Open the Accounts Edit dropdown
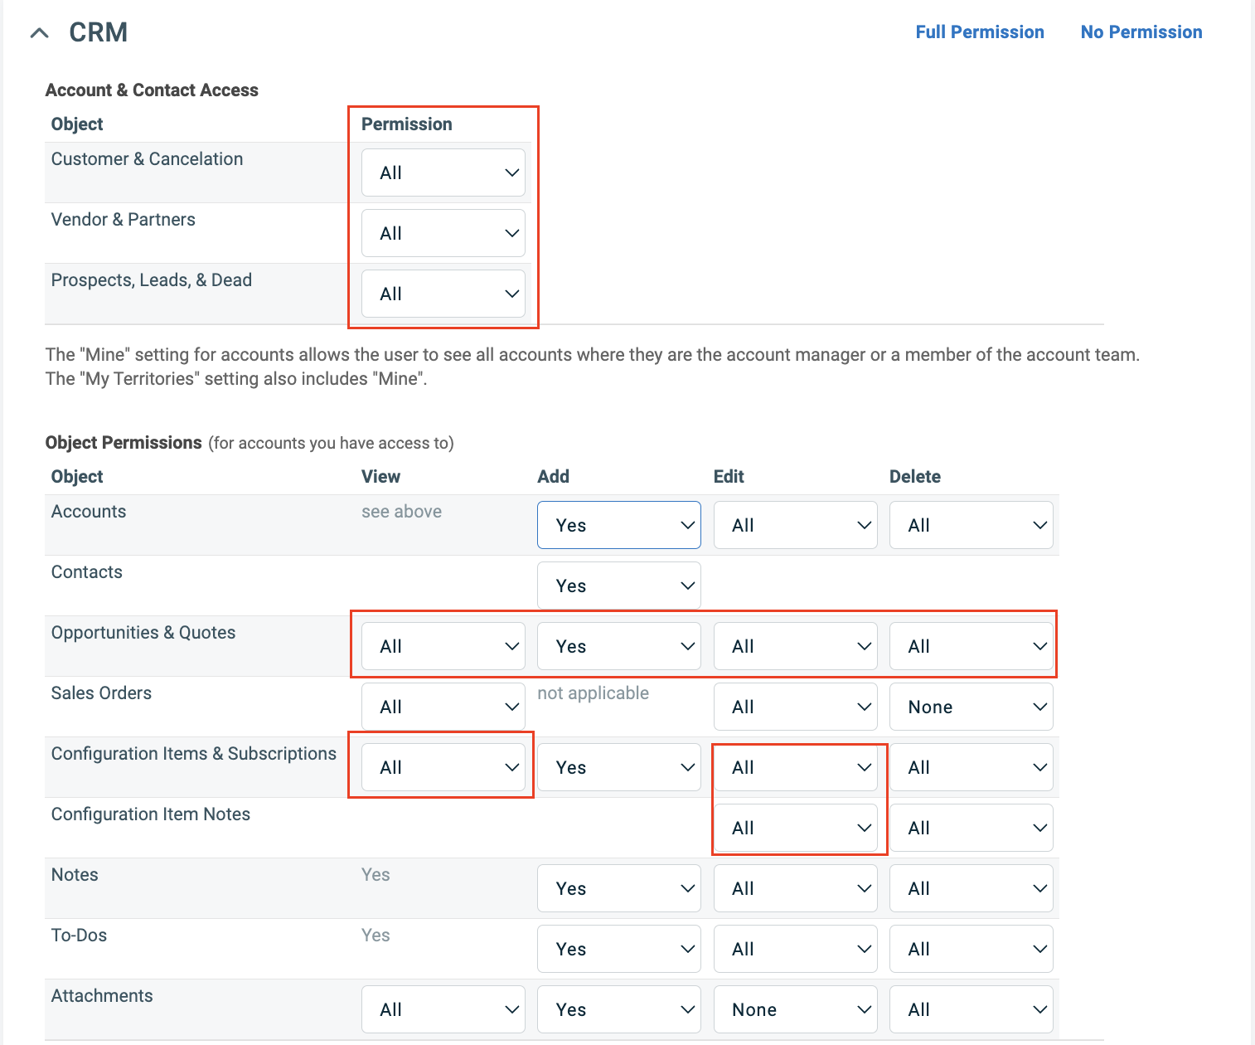The width and height of the screenshot is (1255, 1045). pos(795,524)
